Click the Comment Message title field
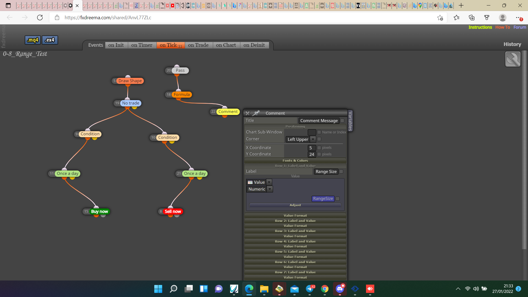 click(x=319, y=120)
